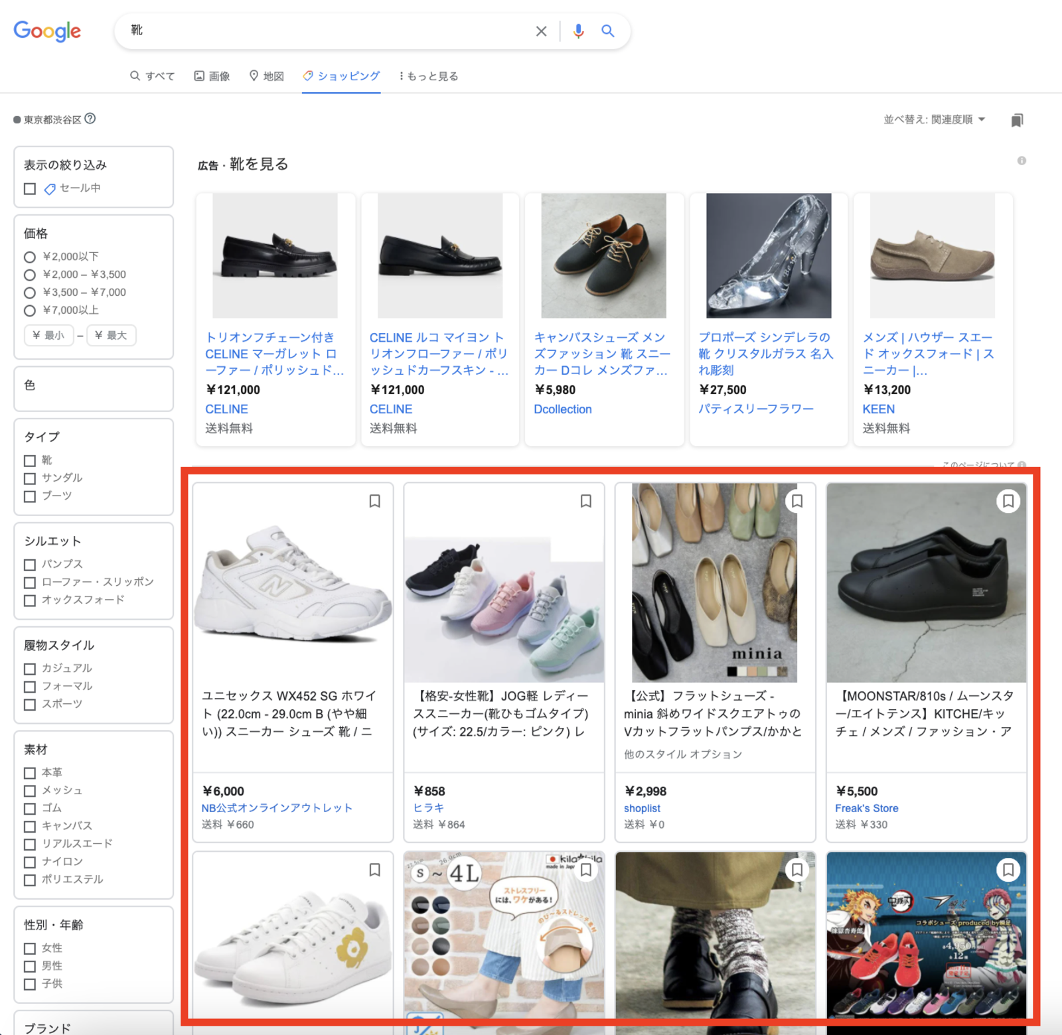Click the info icon beside the ad section
Screen dimensions: 1062x1035
click(x=1022, y=161)
